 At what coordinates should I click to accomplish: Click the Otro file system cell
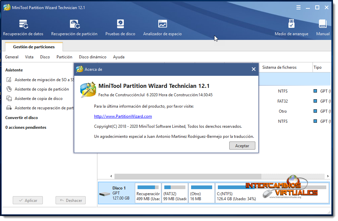click(x=282, y=111)
